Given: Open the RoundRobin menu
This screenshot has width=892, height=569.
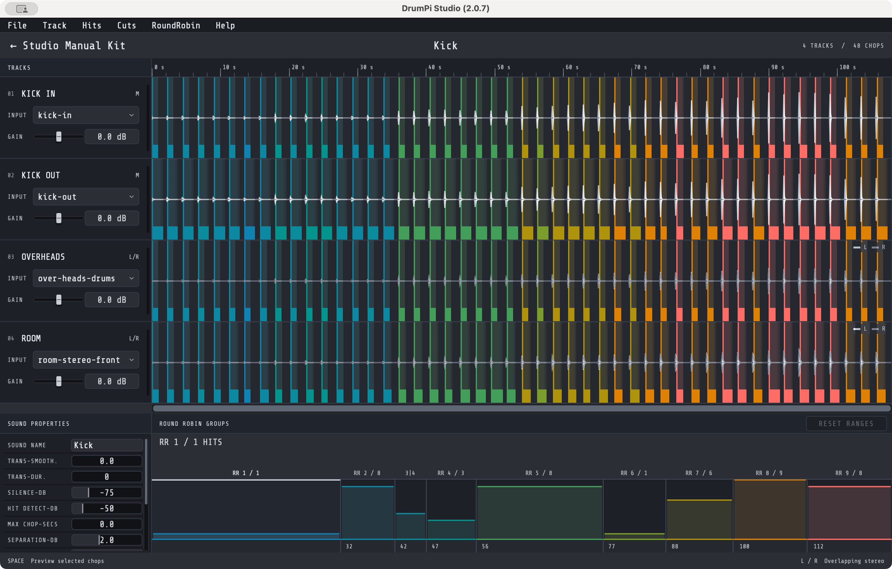Looking at the screenshot, I should (x=176, y=26).
